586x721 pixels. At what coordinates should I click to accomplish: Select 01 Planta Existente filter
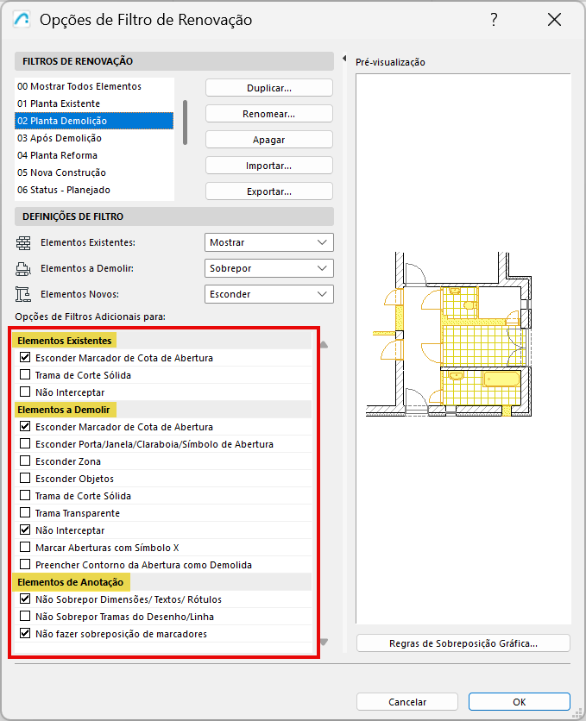point(94,103)
